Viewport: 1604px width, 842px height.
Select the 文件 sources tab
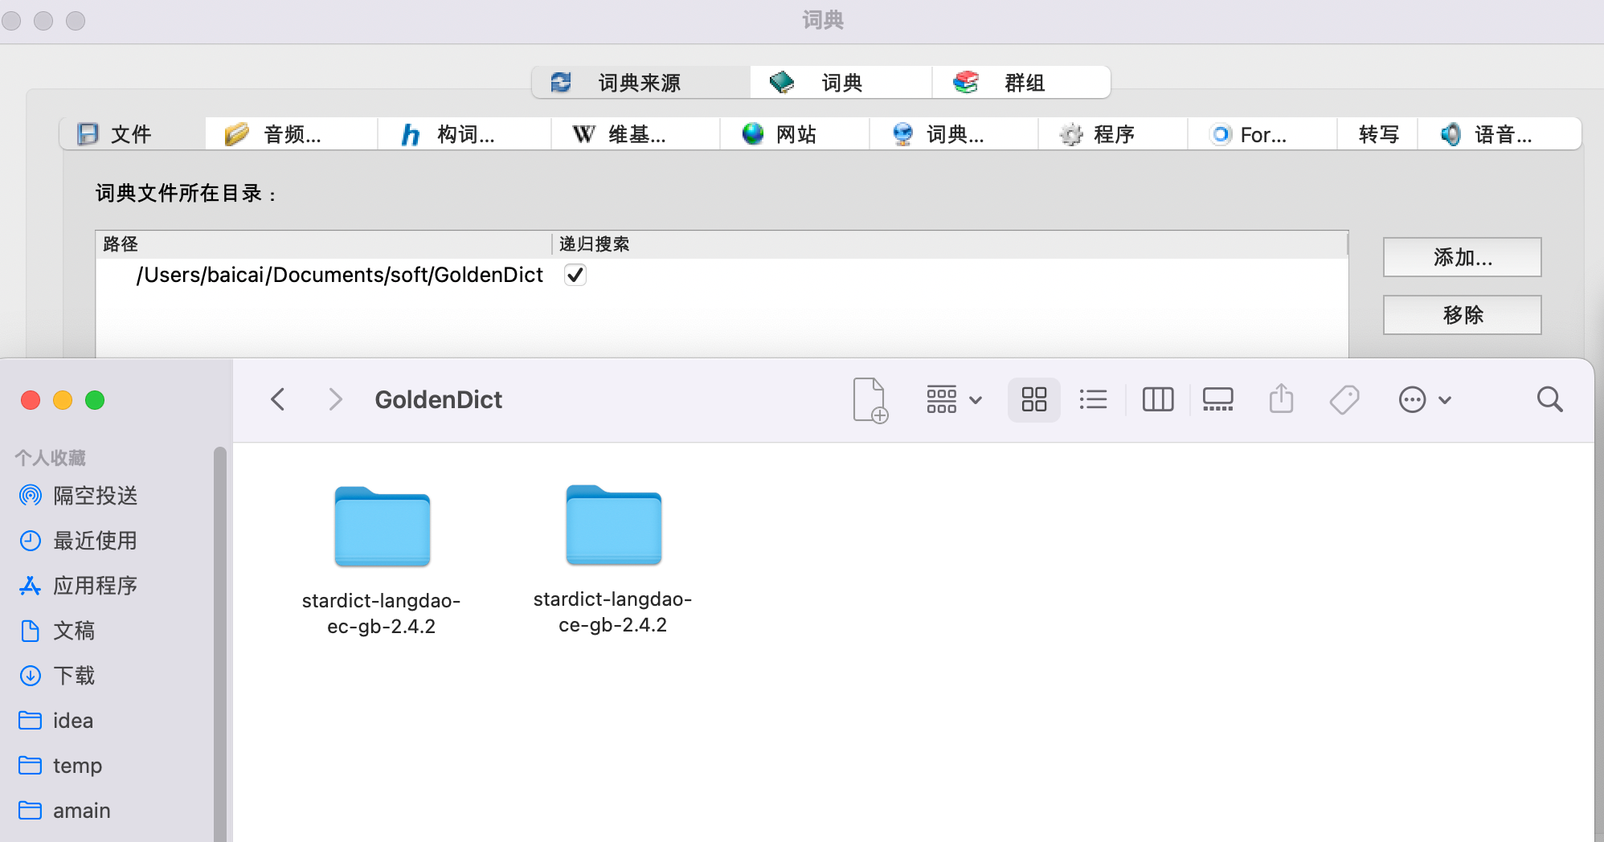(x=133, y=134)
